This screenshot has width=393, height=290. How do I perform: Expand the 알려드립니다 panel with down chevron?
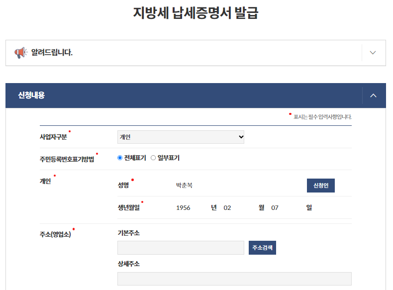[373, 53]
